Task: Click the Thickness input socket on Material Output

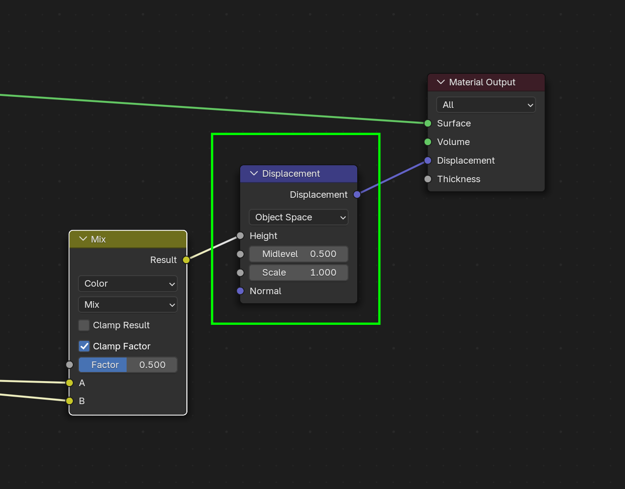Action: [428, 179]
